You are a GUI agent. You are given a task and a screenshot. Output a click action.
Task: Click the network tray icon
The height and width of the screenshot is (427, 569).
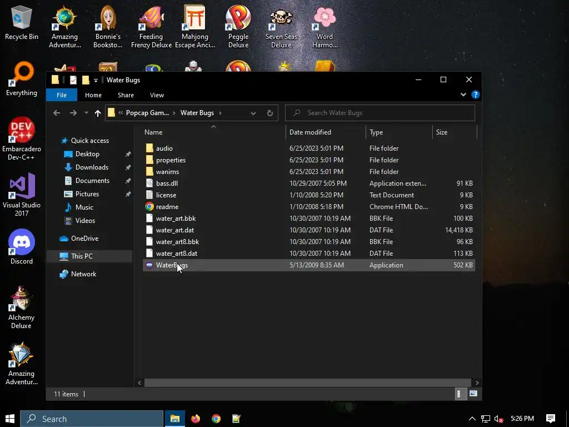[486, 419]
